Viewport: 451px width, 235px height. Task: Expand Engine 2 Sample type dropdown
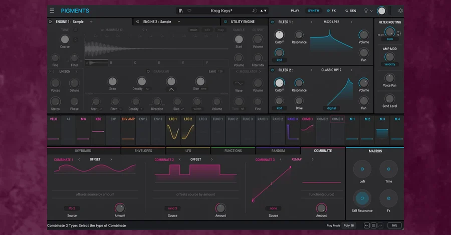pos(178,21)
